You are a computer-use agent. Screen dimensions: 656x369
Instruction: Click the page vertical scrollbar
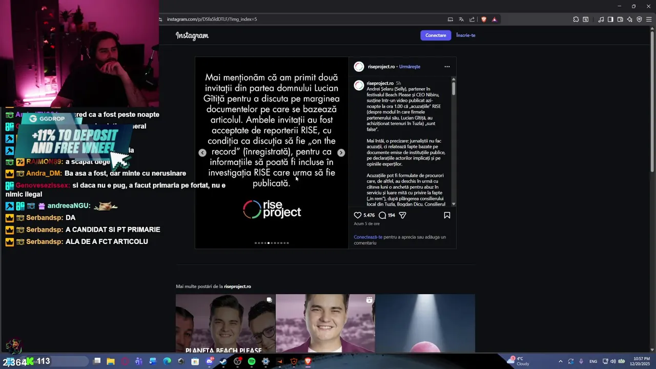pos(652,102)
